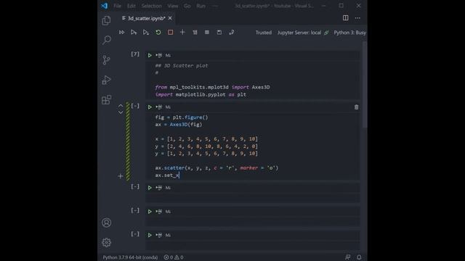The height and width of the screenshot is (261, 465).
Task: Click Run cell and below icon in toolbar
Action: 146,32
